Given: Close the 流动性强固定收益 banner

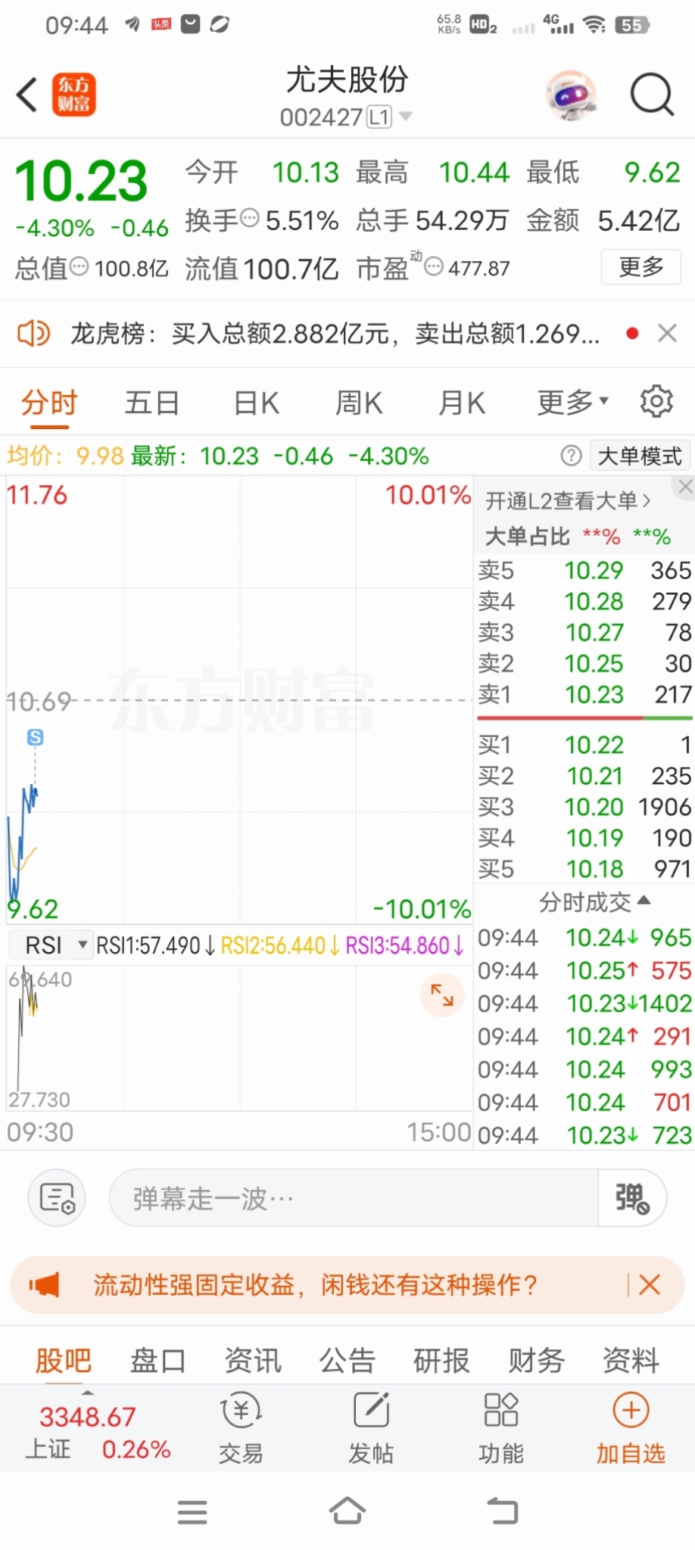Looking at the screenshot, I should point(650,1284).
